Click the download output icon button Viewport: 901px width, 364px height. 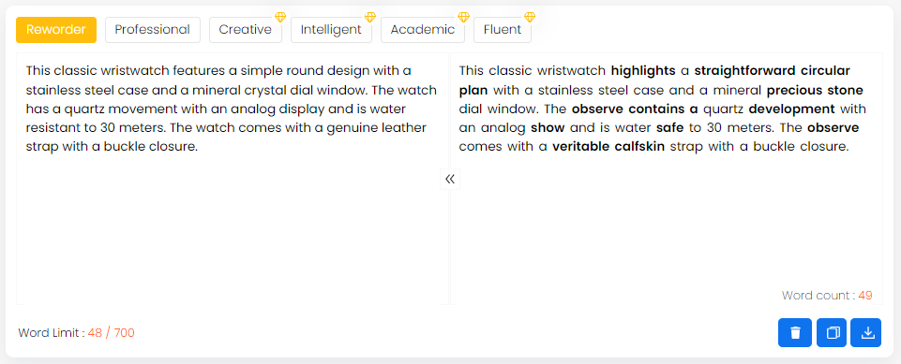click(x=866, y=332)
